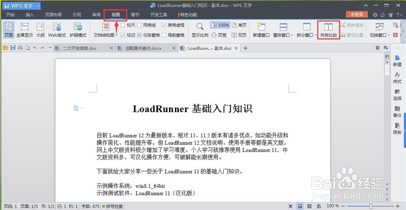406x210 pixels.
Task: Uncheck the 标记 markup checkbox
Action: (x=123, y=35)
